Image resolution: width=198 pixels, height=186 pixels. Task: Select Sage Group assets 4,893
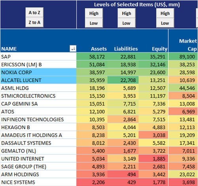point(92,167)
